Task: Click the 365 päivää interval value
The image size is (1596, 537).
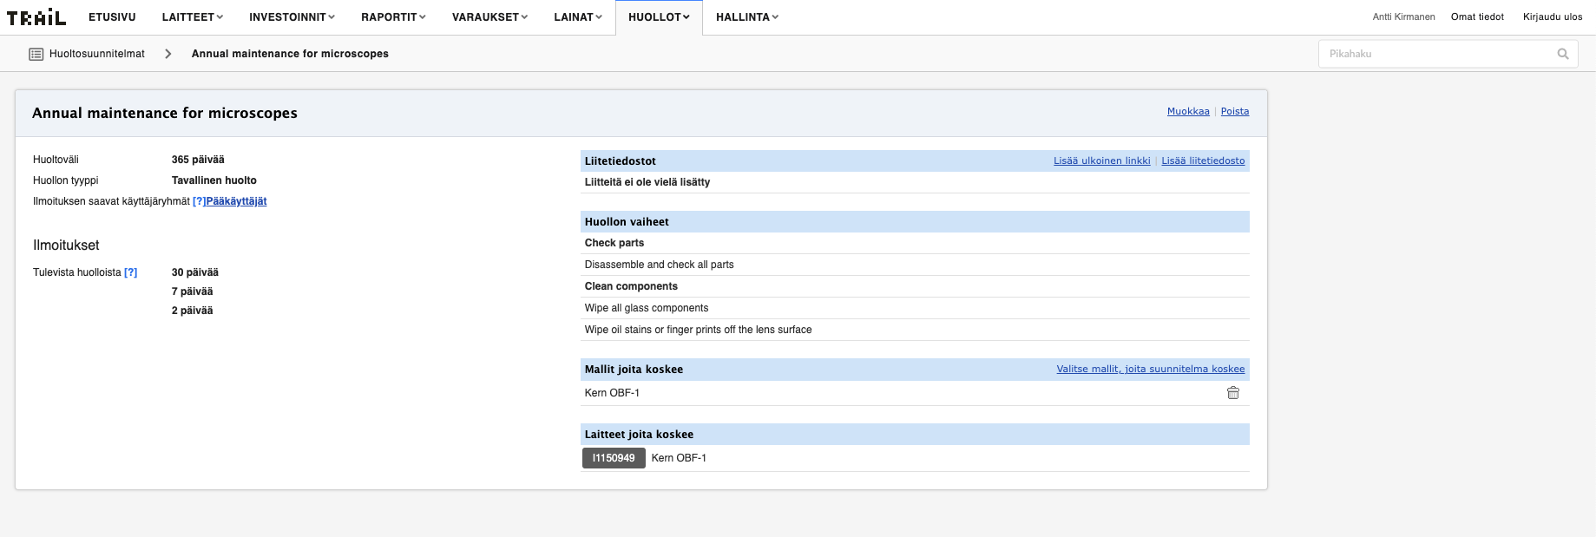Action: (198, 160)
